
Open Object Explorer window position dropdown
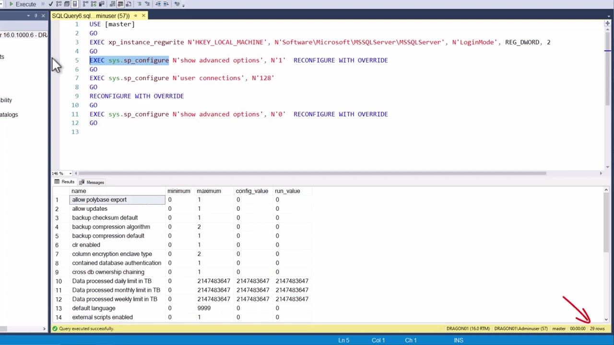click(x=28, y=16)
